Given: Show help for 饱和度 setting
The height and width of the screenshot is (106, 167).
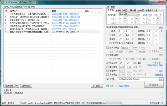Looking at the screenshot, I should coord(133,39).
